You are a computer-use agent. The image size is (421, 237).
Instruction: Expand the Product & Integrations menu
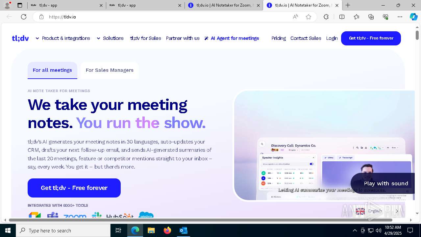click(x=63, y=38)
